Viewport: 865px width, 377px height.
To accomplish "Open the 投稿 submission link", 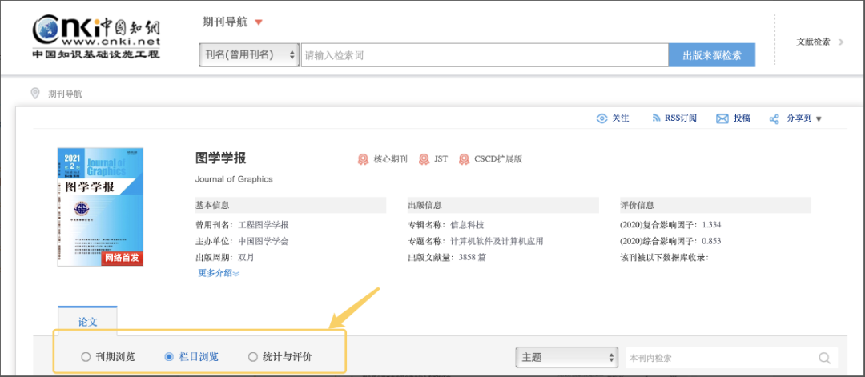I will click(742, 118).
